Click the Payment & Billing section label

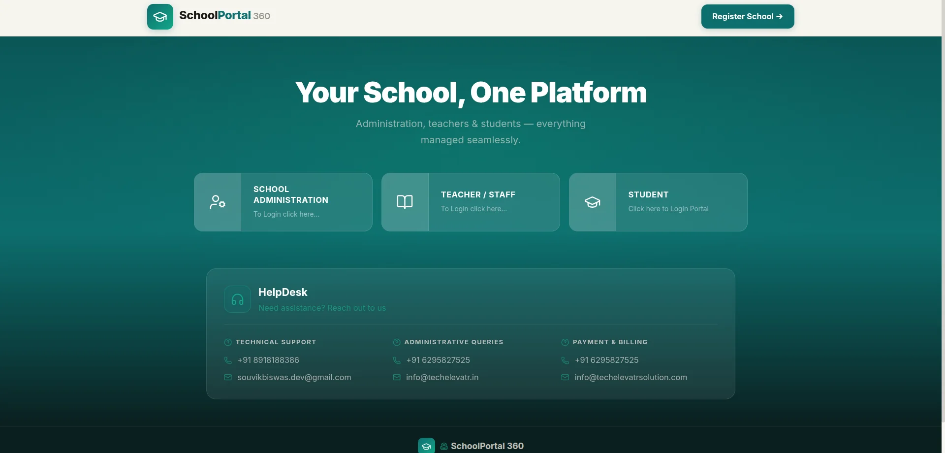point(610,342)
